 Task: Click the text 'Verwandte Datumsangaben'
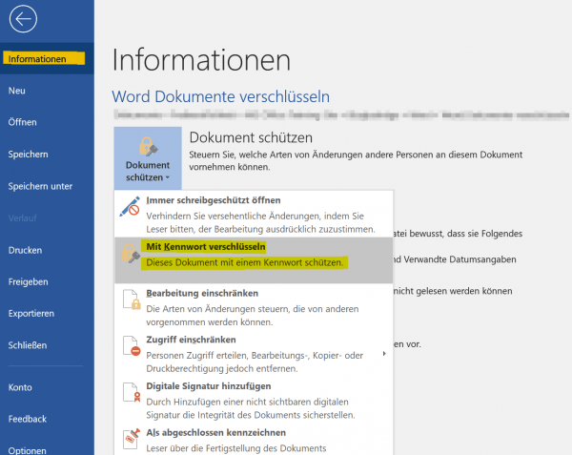click(460, 259)
